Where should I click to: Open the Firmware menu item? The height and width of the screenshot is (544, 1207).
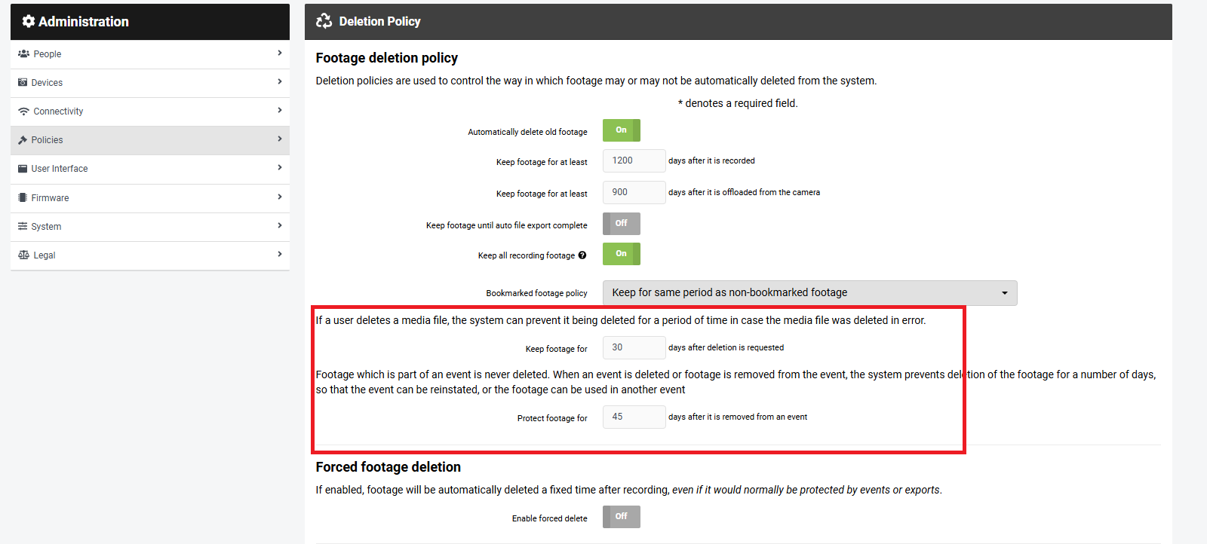[x=150, y=198]
